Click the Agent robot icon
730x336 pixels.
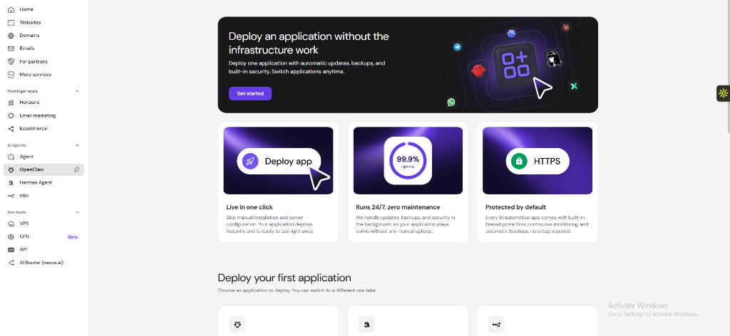(x=11, y=157)
